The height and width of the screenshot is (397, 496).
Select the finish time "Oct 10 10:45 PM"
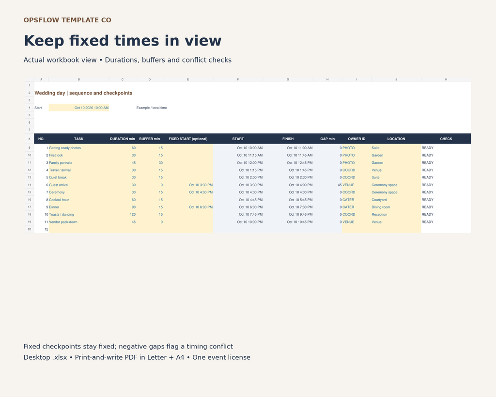[288, 222]
